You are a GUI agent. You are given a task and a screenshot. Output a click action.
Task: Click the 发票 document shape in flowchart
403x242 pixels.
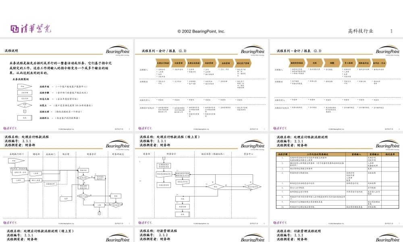coord(66,198)
